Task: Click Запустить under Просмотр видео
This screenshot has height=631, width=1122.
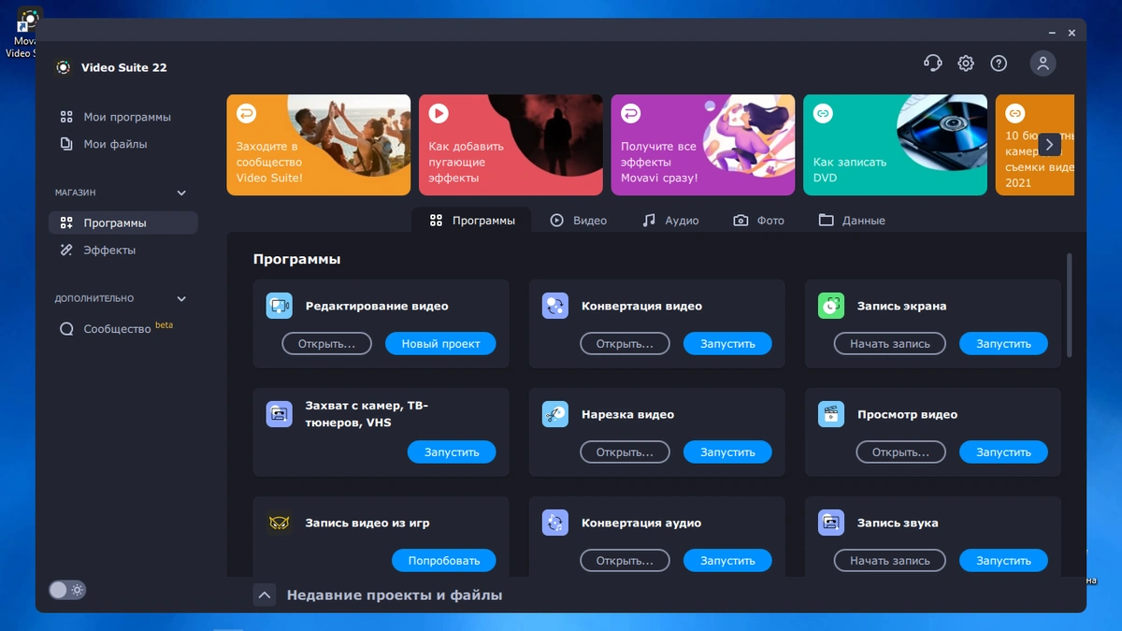Action: 1003,452
